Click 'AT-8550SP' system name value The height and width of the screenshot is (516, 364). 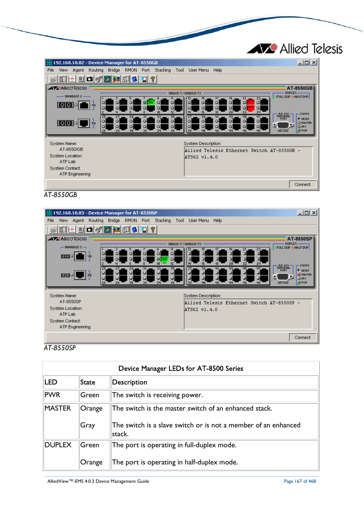70,302
